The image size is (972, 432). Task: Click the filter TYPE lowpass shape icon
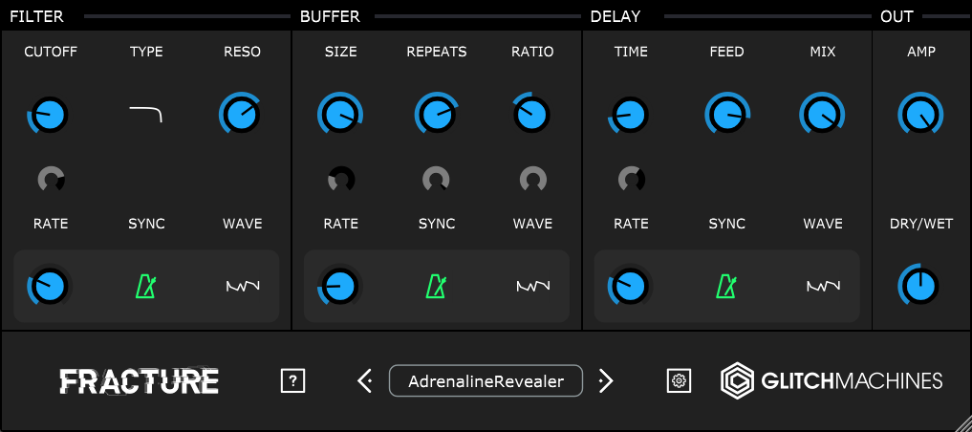(145, 115)
